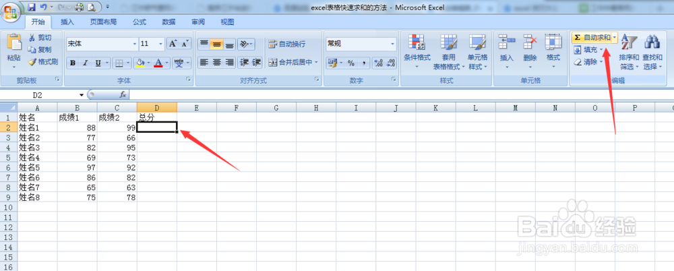Image resolution: width=674 pixels, height=271 pixels.
Task: Enable 自动换行 wrap text
Action: [287, 43]
